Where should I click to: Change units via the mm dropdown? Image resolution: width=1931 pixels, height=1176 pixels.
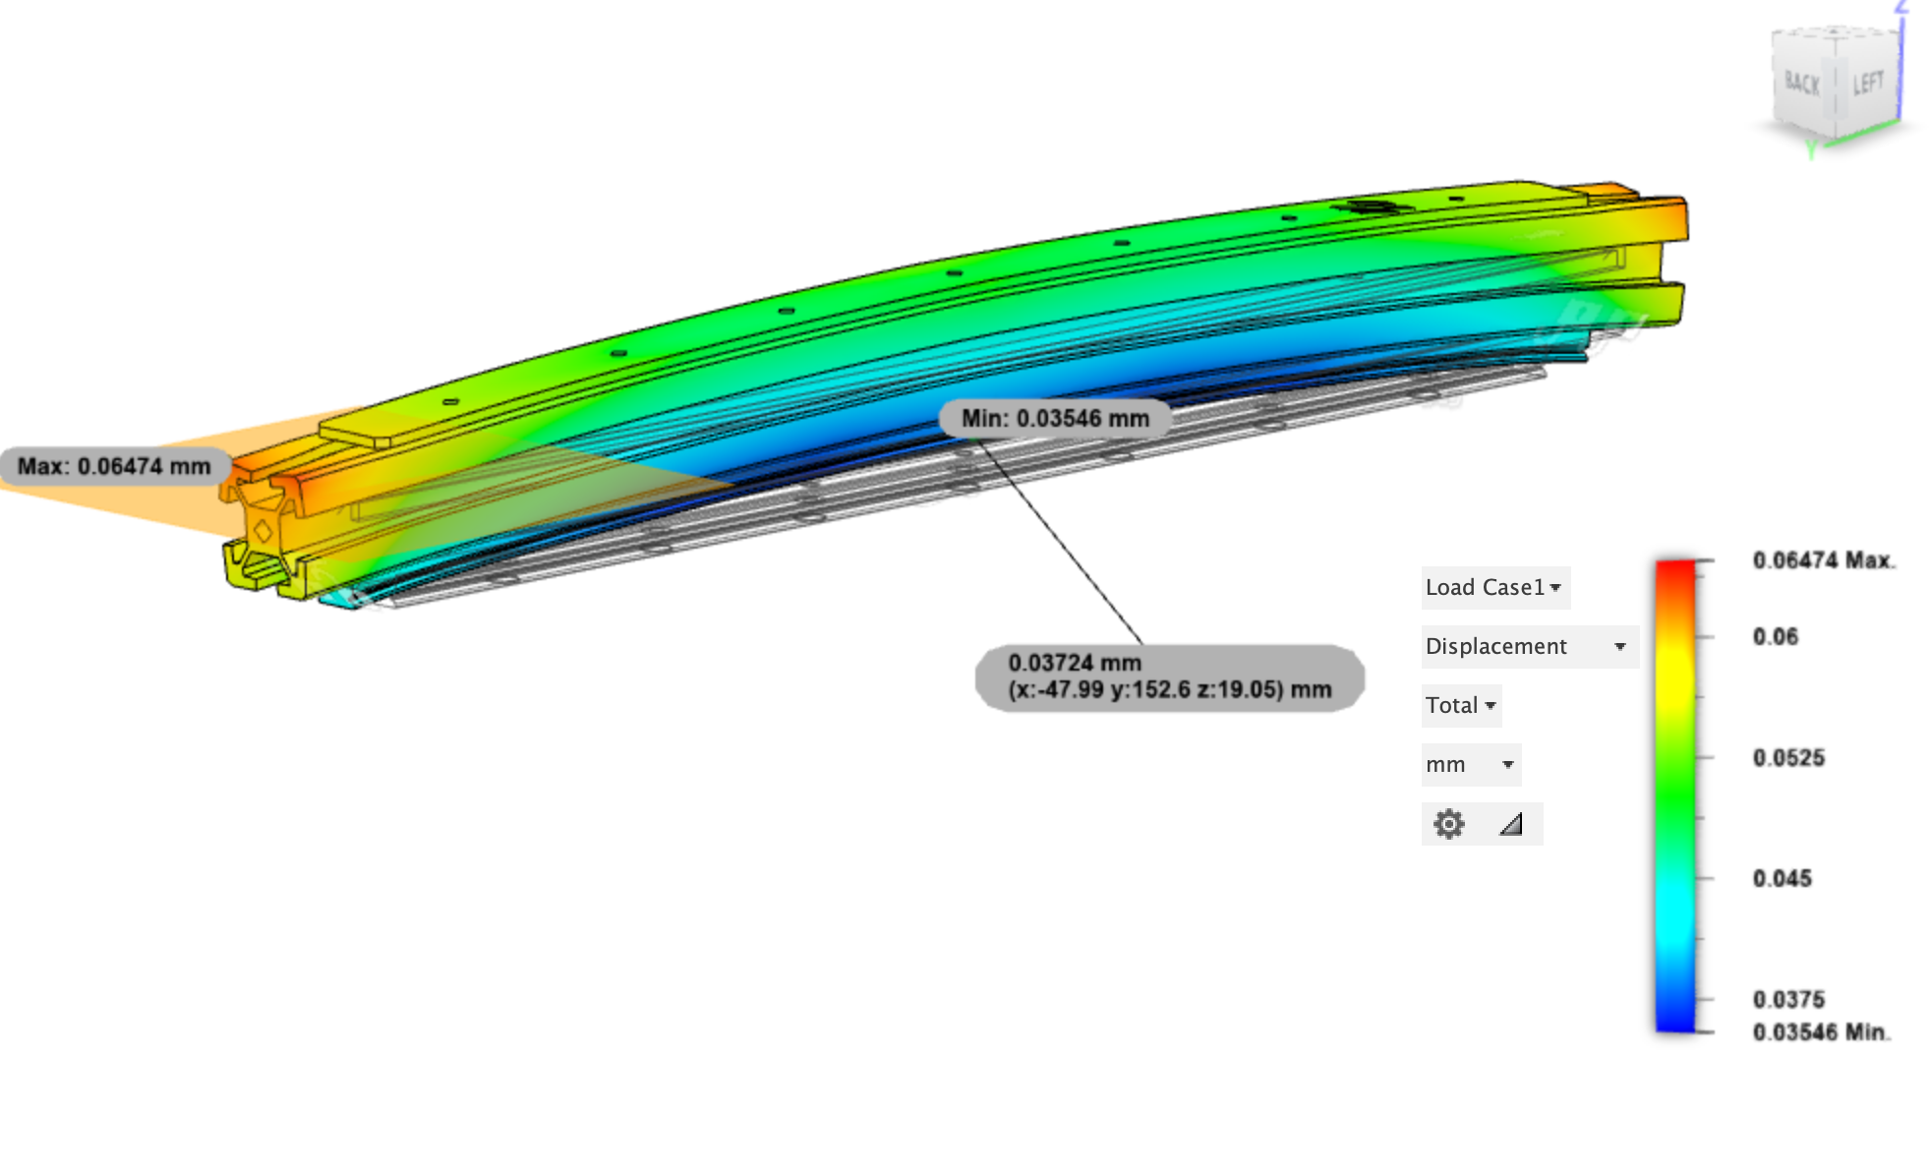coord(1470,765)
